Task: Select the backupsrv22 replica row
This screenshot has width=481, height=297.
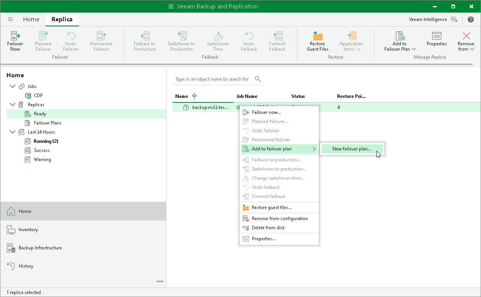Action: click(x=326, y=107)
